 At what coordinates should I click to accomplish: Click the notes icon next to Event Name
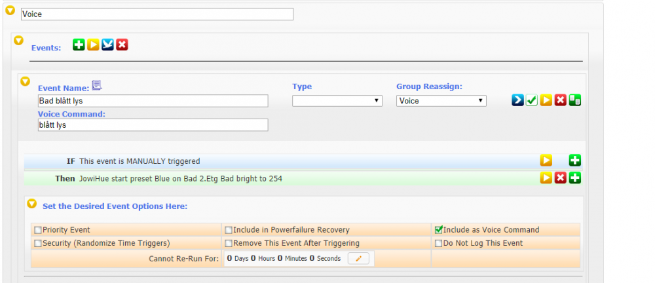tap(97, 85)
